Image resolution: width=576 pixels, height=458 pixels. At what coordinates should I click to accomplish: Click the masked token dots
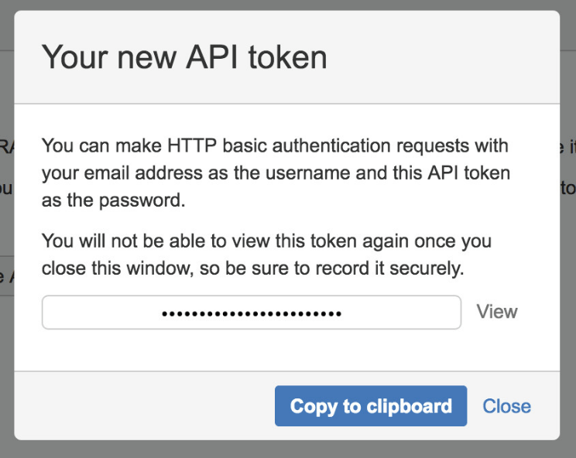coord(252,314)
